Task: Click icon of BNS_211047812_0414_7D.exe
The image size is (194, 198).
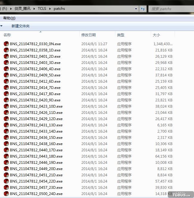Action: click(6, 87)
